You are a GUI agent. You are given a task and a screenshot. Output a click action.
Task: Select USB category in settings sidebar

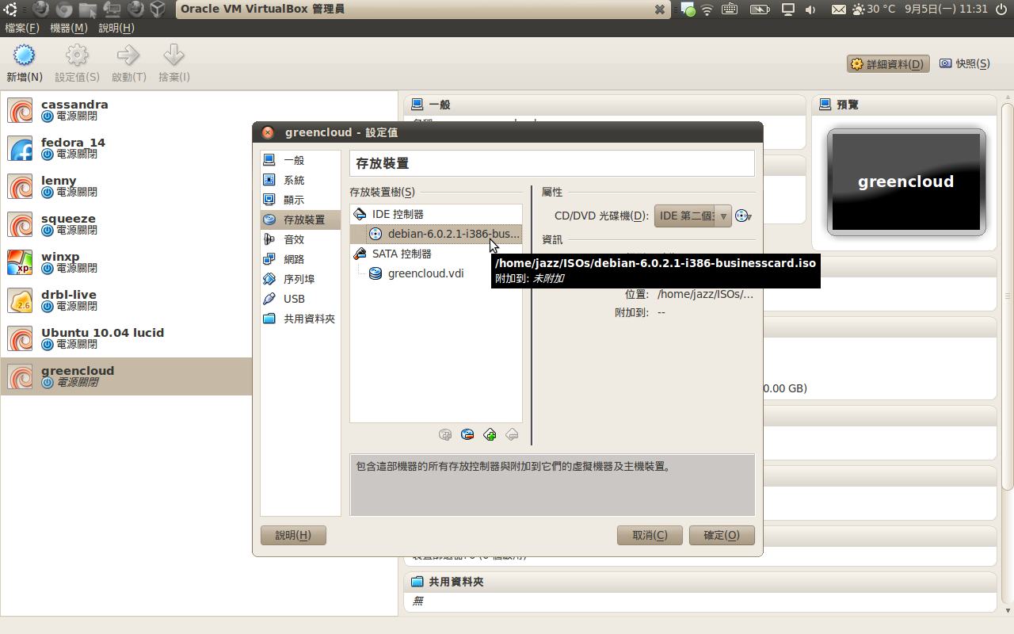[301, 299]
